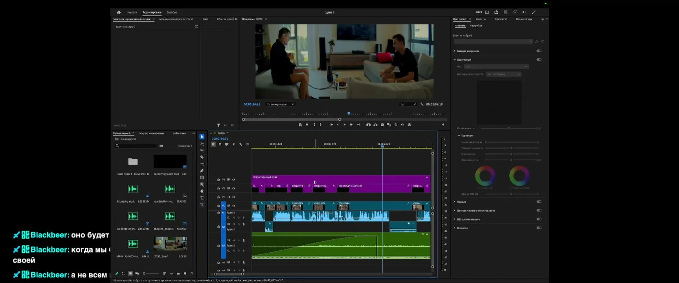The image size is (679, 283).
Task: Expand the Curves section
Action: click(455, 202)
